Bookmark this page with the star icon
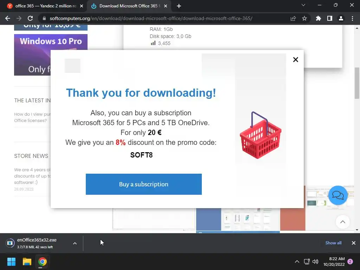360x270 pixels. pyautogui.click(x=304, y=18)
